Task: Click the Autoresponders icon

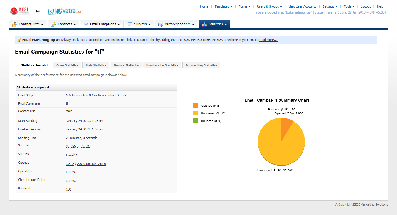Action: pos(161,24)
